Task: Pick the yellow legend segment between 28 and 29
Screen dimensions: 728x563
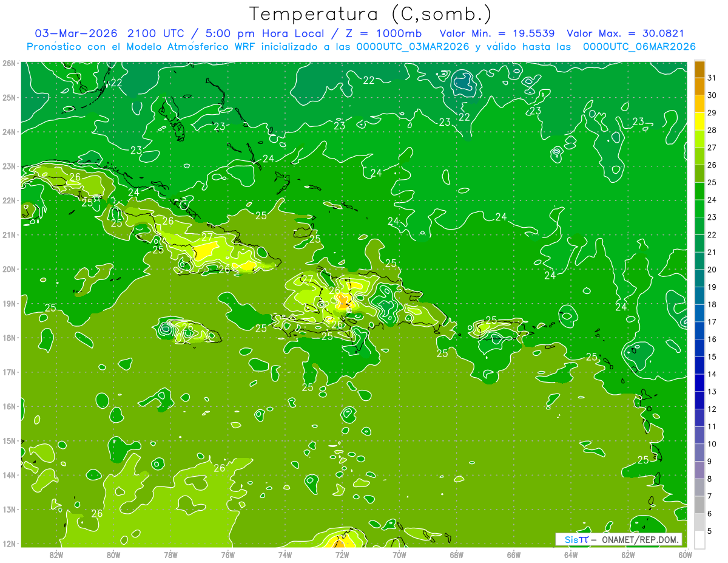Action: [699, 121]
